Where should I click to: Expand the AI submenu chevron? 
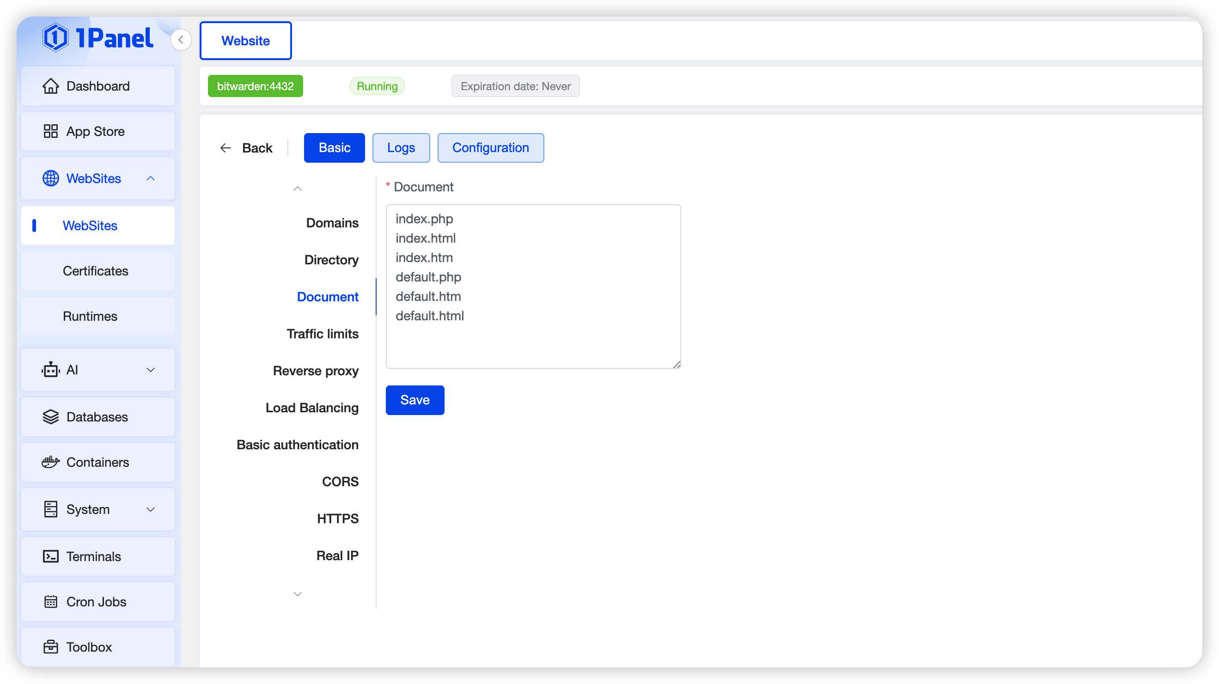pyautogui.click(x=151, y=370)
